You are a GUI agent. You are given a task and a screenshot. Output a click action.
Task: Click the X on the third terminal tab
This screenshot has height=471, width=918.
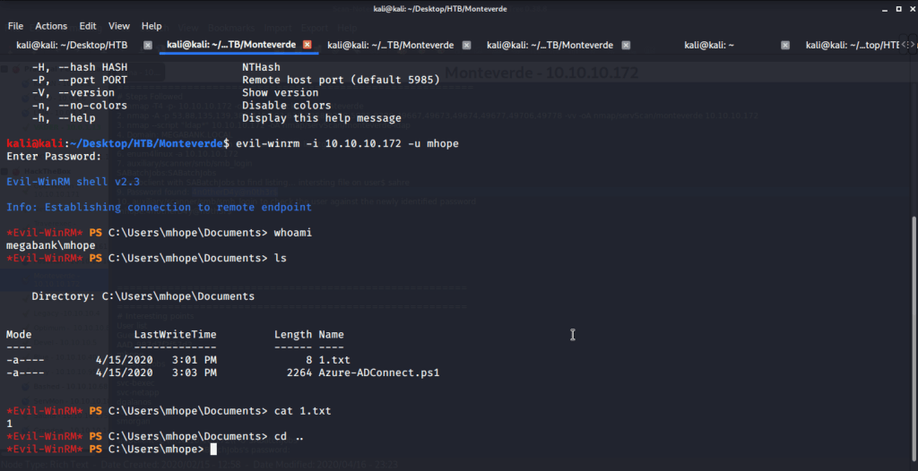pyautogui.click(x=466, y=45)
